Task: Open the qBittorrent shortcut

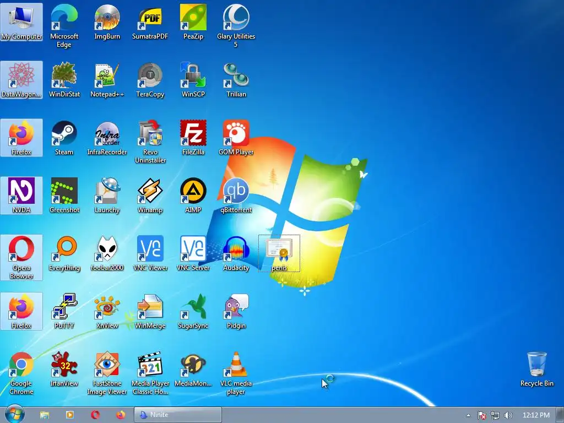Action: (236, 196)
